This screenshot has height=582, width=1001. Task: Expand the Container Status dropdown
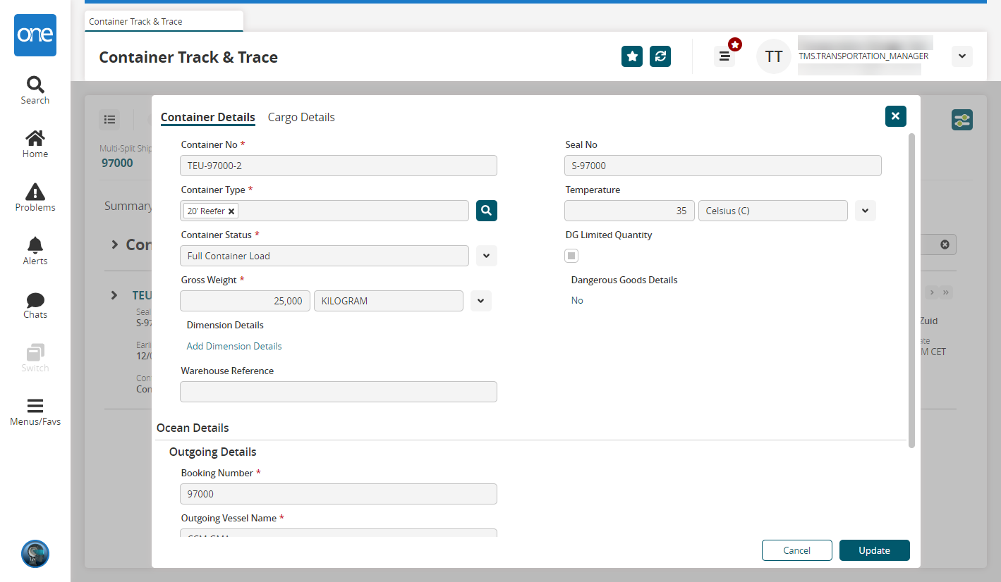(x=487, y=256)
